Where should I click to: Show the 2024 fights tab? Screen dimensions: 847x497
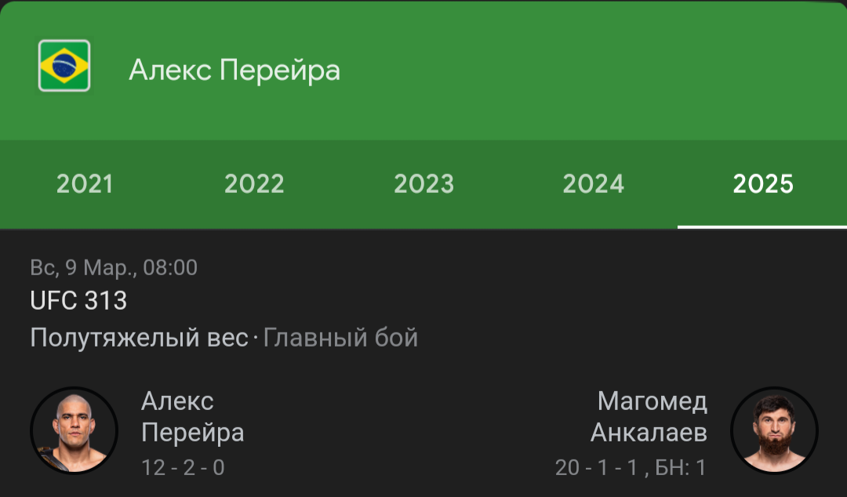[x=593, y=184]
